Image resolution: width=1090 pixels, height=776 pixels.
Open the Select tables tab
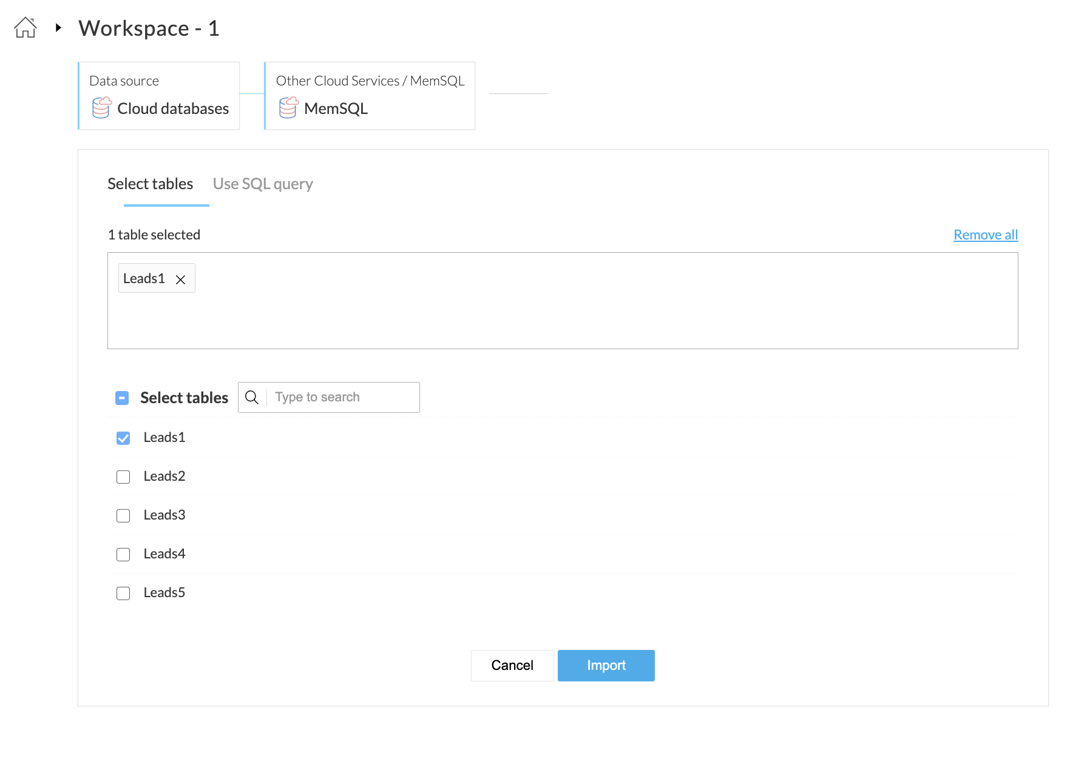[150, 184]
